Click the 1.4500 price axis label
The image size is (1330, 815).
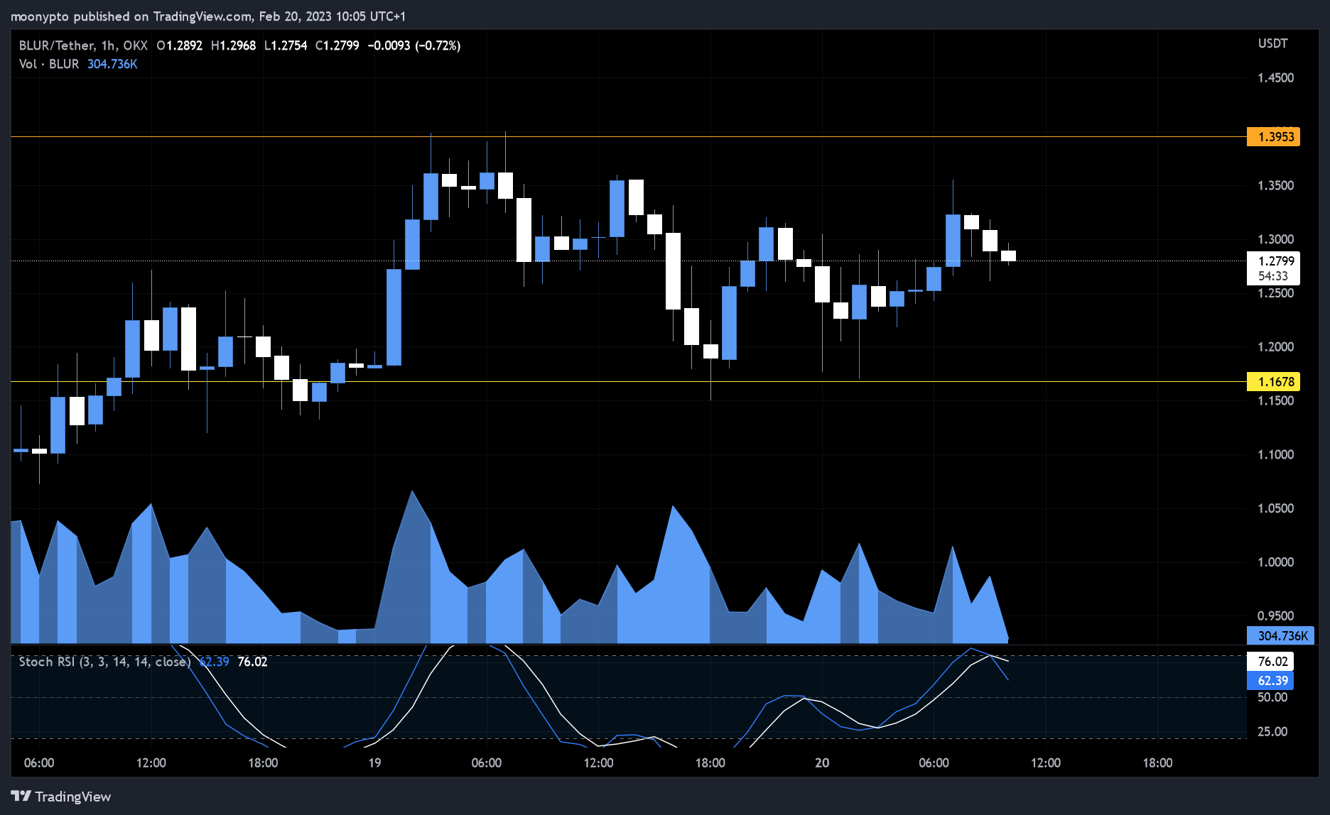point(1275,78)
